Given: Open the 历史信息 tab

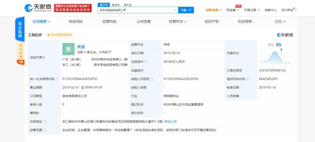Looking at the screenshot, I should [x=246, y=22].
